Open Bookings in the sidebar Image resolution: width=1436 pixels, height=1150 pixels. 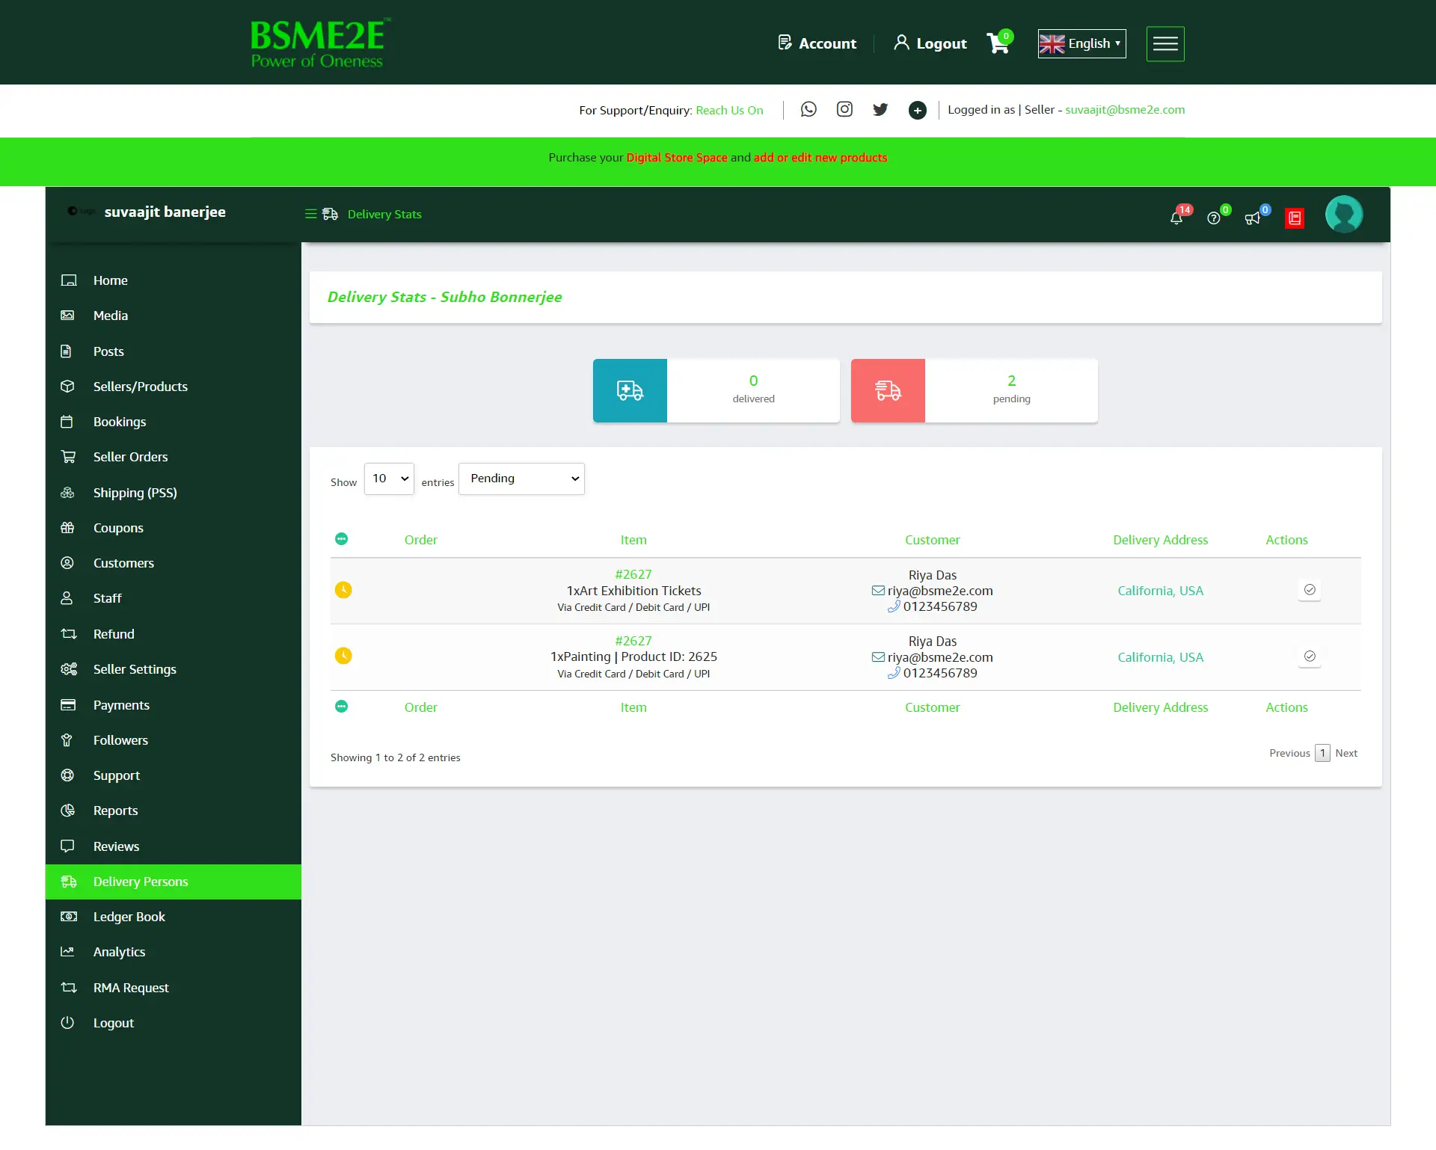[x=174, y=422]
